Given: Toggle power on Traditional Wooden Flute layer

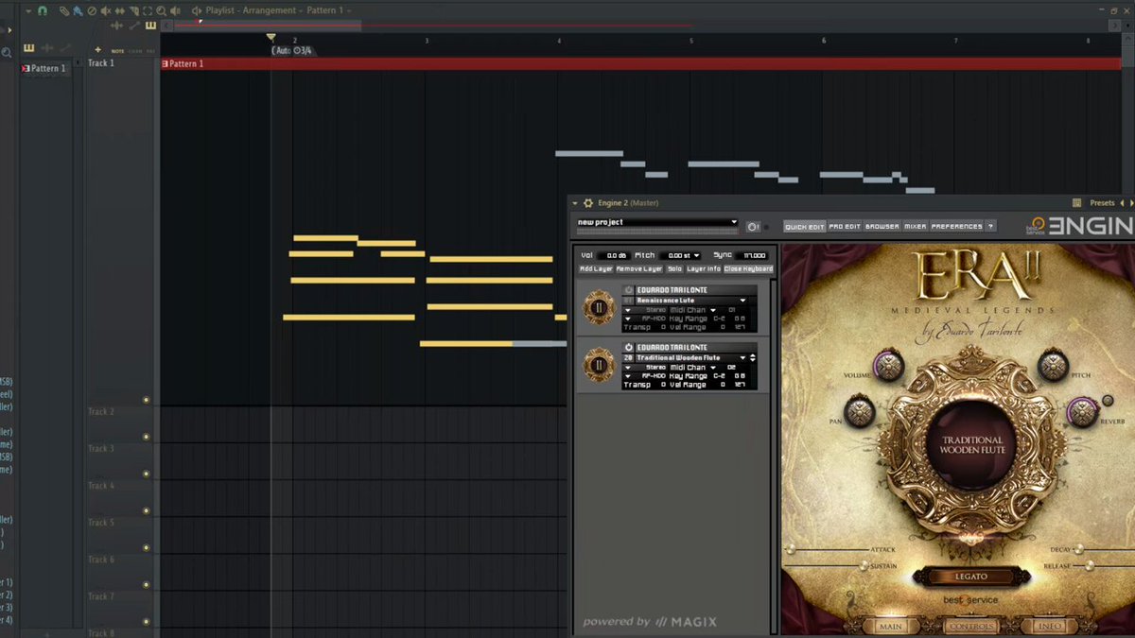Looking at the screenshot, I should pyautogui.click(x=629, y=347).
